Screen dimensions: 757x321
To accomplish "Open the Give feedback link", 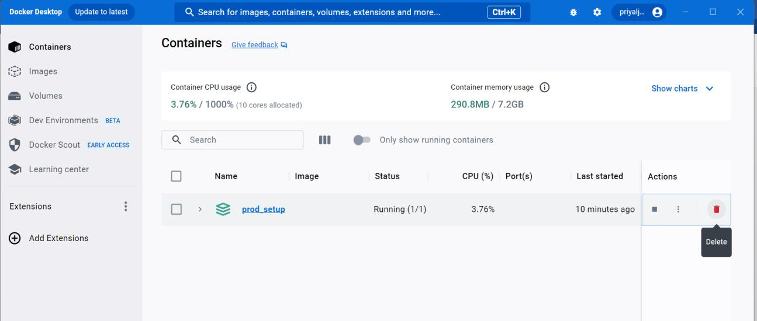I will 255,45.
